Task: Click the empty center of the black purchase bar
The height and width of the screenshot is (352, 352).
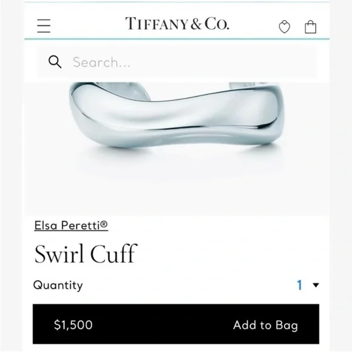Action: [163, 324]
